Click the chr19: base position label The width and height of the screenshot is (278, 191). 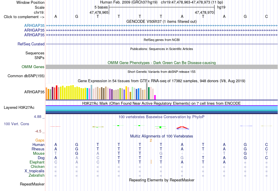39,12
